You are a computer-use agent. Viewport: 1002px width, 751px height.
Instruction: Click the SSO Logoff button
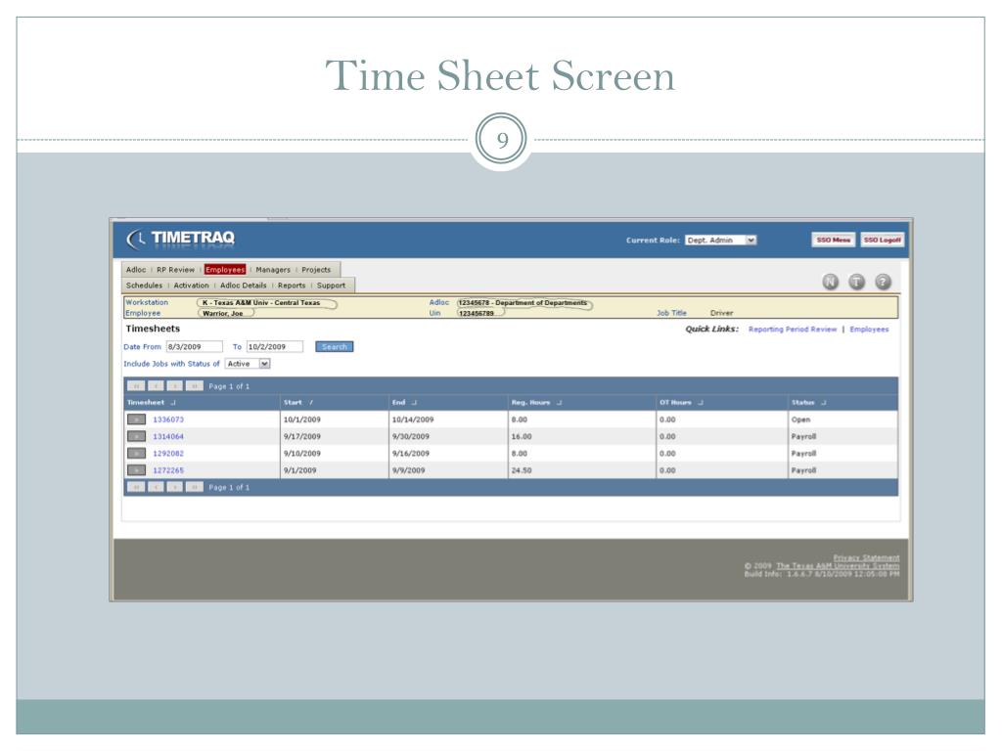click(883, 240)
